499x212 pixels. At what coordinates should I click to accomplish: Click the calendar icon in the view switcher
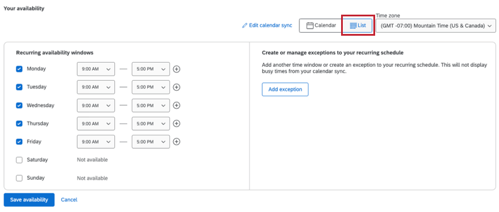[x=310, y=26]
